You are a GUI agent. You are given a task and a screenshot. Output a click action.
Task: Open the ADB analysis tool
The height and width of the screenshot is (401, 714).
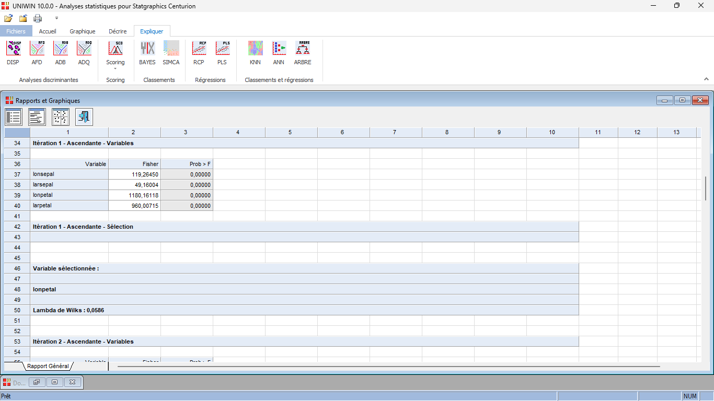point(60,53)
